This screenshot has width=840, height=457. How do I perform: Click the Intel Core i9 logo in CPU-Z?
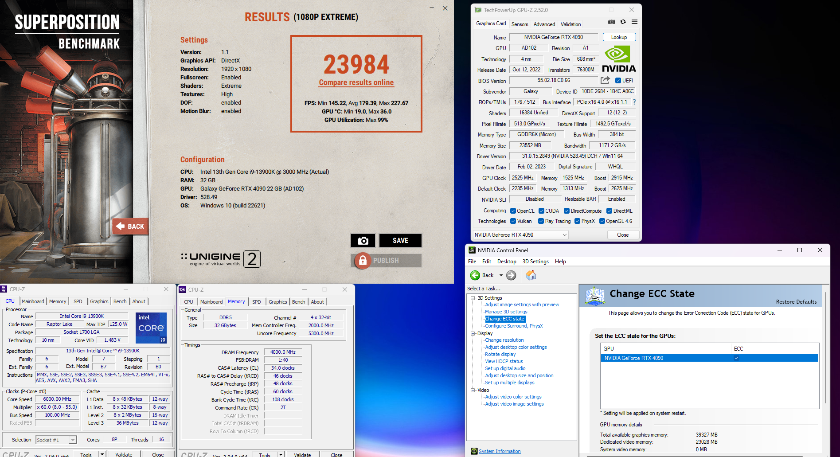(x=151, y=328)
